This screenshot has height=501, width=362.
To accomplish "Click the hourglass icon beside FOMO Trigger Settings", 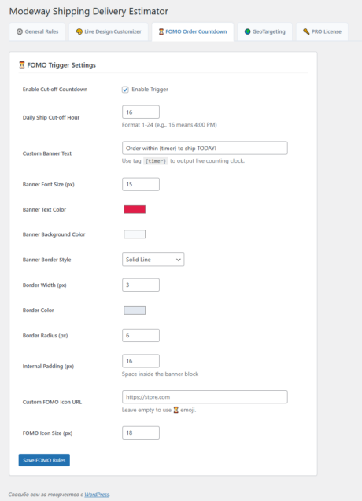I will pyautogui.click(x=22, y=65).
